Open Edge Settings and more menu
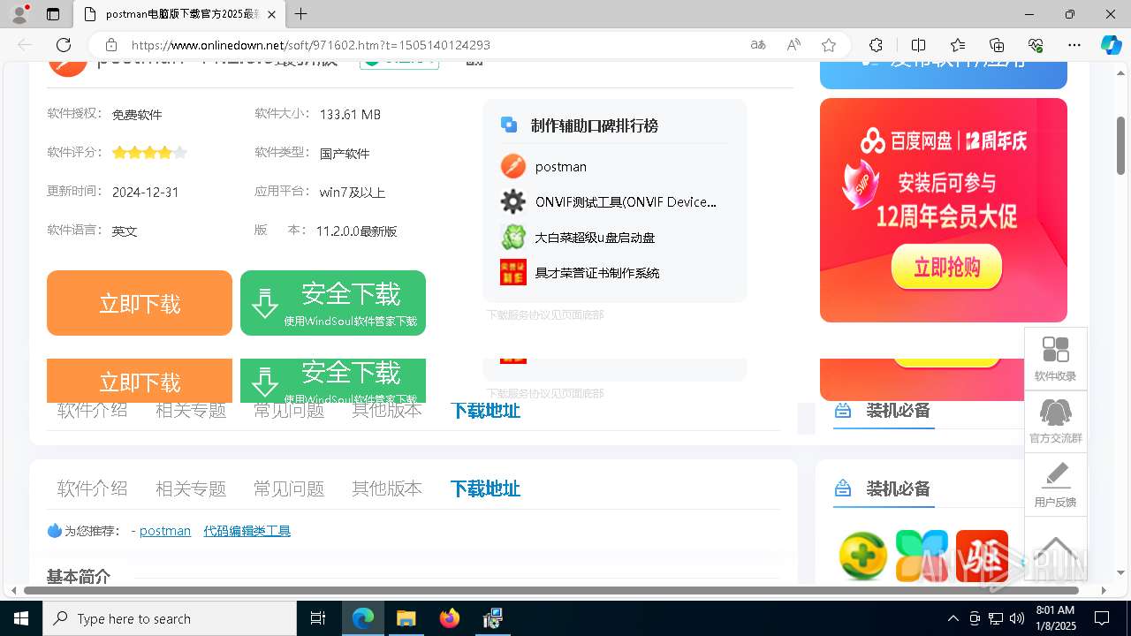The image size is (1131, 636). click(1074, 45)
